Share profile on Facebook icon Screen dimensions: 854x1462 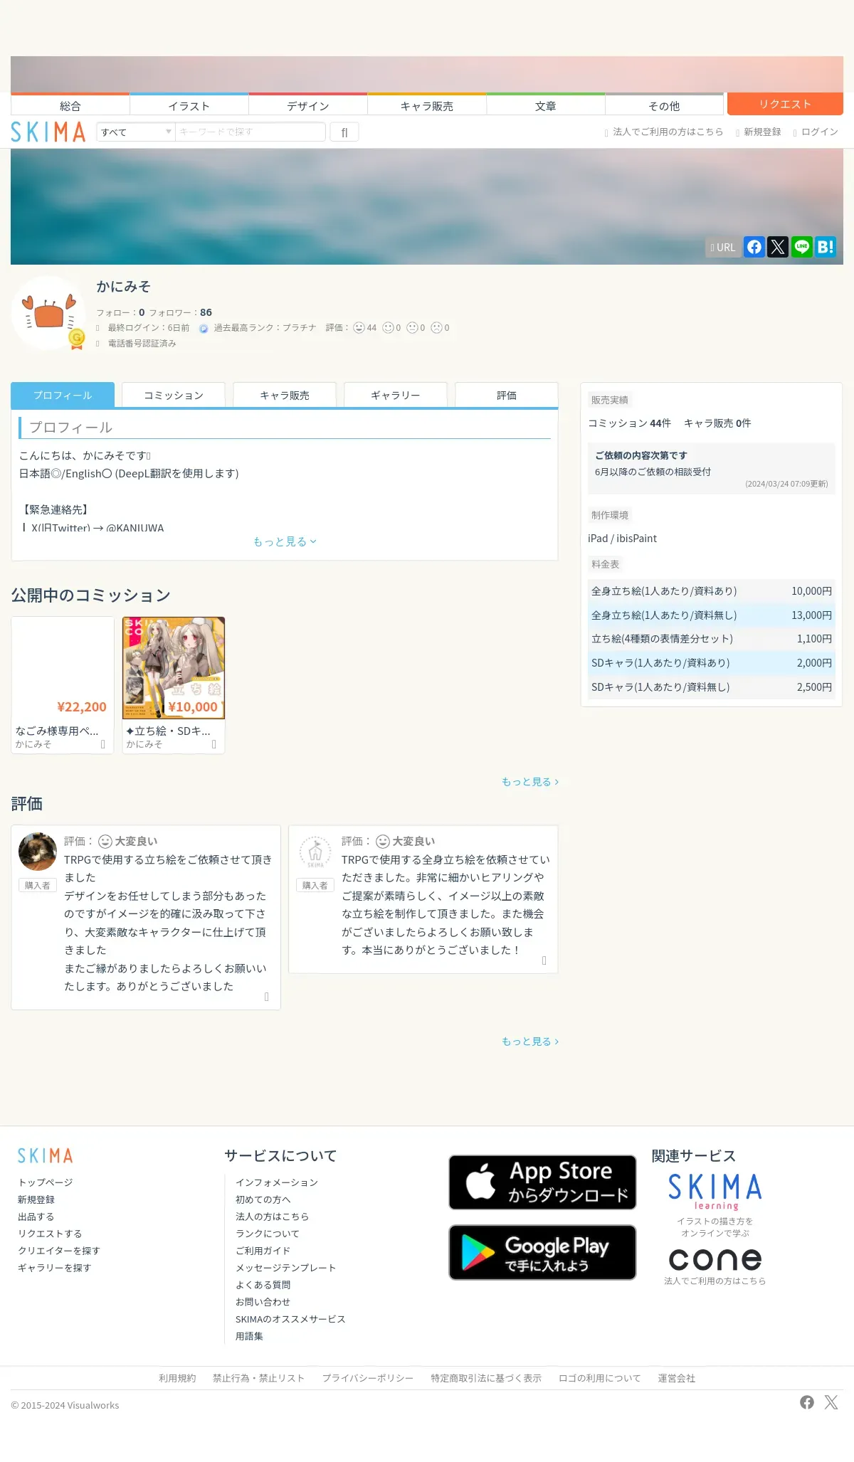tap(754, 247)
